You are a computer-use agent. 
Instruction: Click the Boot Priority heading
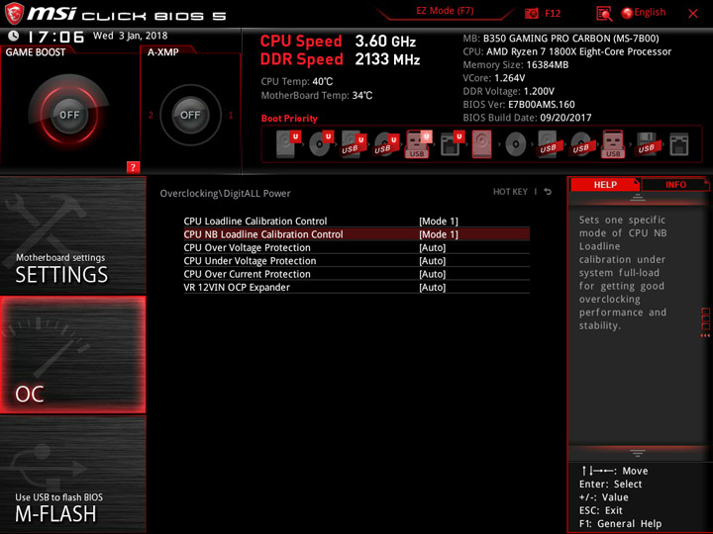289,119
